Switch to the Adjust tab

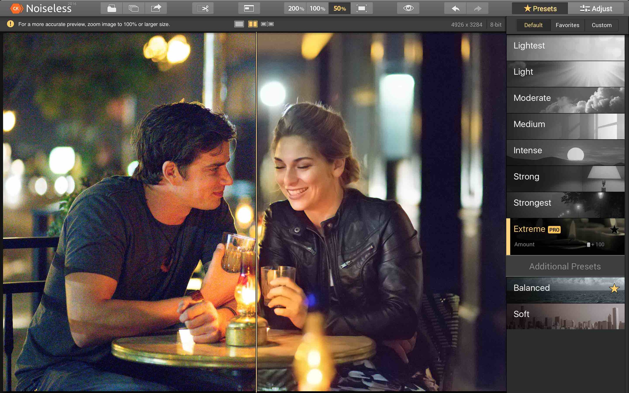pyautogui.click(x=596, y=8)
